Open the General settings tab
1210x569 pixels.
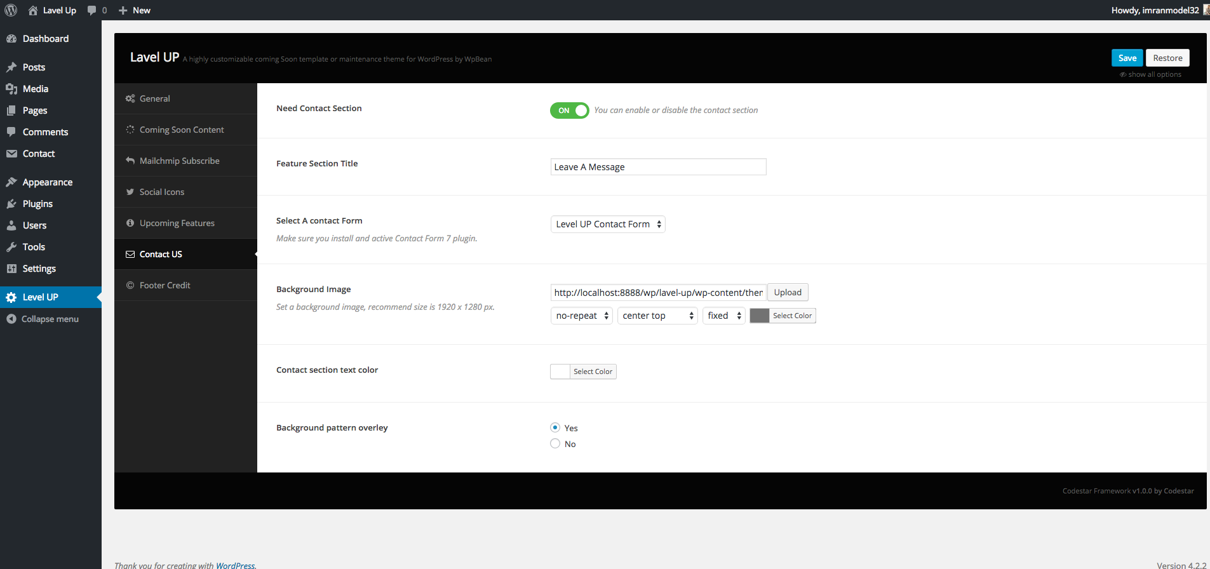tap(185, 98)
